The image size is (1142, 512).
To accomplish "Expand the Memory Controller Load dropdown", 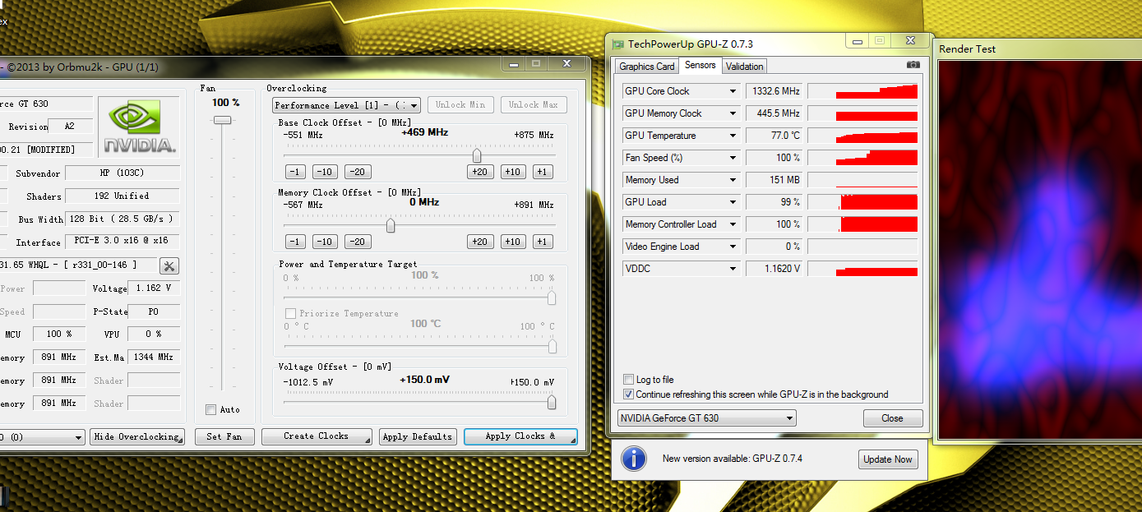I will tap(733, 224).
